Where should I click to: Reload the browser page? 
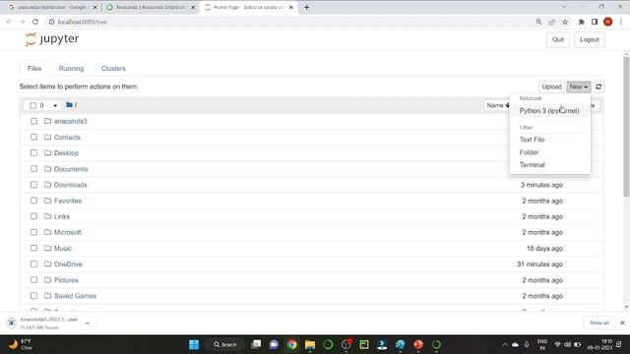point(35,22)
